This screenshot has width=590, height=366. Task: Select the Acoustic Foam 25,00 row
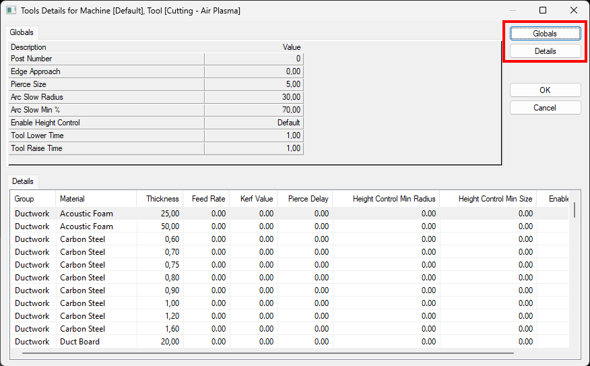click(291, 214)
